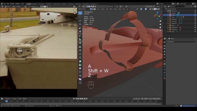Select the Extrude Region tool

(x=80, y=43)
